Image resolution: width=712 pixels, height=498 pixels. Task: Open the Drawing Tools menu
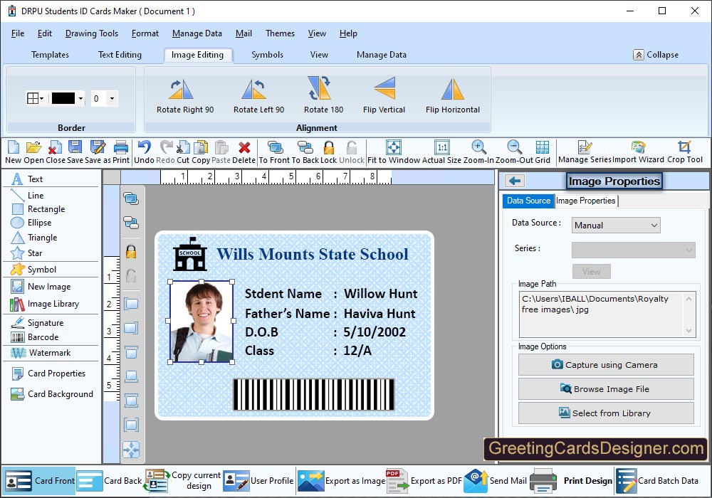click(x=92, y=33)
